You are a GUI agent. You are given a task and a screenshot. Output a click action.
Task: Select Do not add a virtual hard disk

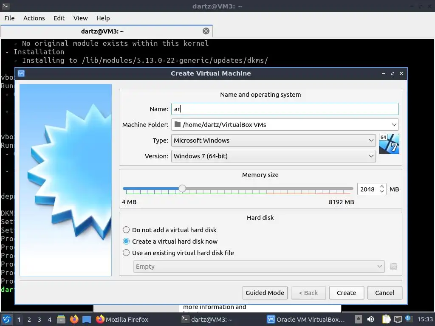coord(169,230)
